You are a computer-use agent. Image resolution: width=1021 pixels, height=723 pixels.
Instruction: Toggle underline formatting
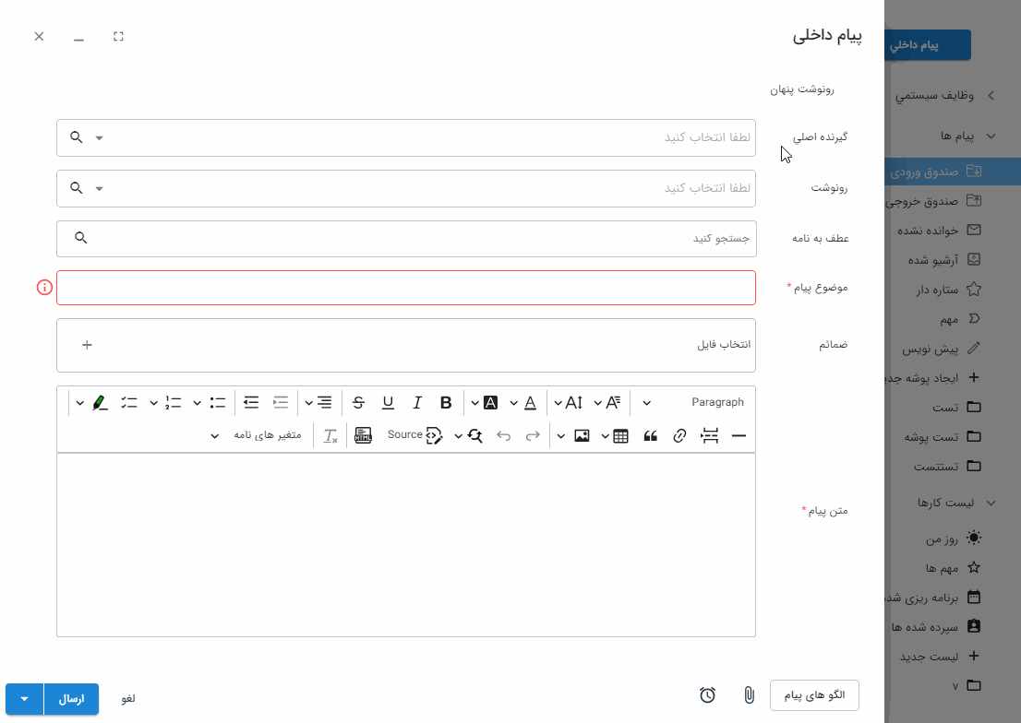(388, 402)
